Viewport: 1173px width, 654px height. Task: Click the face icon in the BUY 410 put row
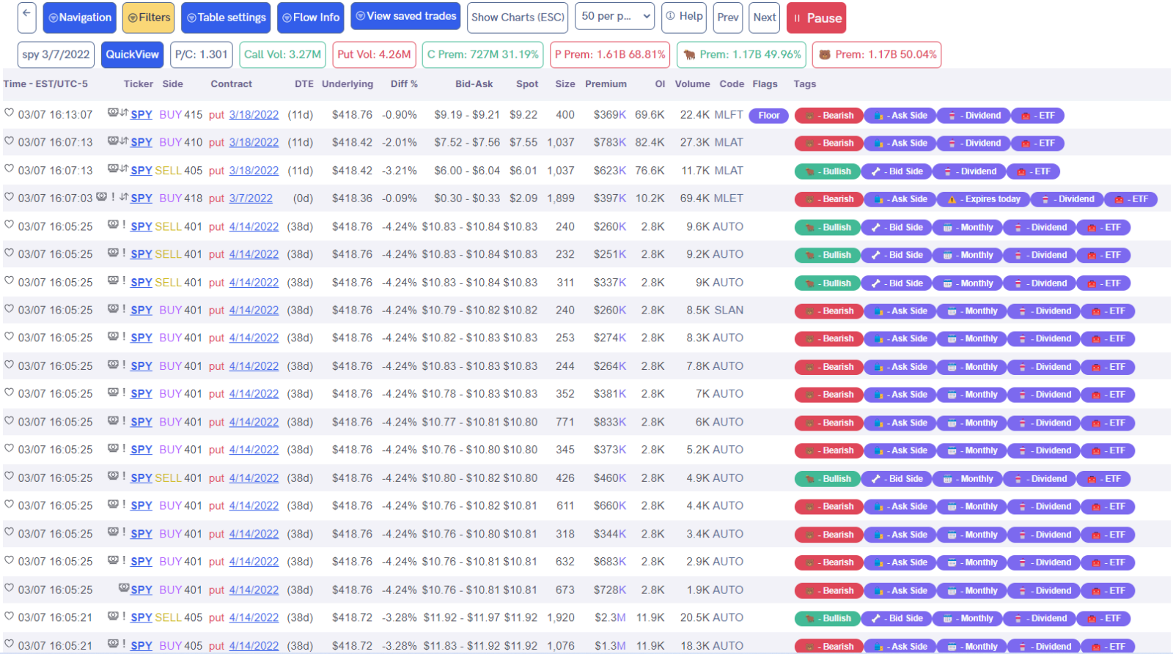click(x=113, y=141)
